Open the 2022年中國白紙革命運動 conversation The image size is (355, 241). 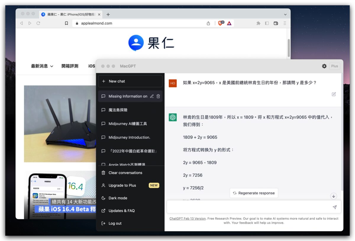pos(130,151)
